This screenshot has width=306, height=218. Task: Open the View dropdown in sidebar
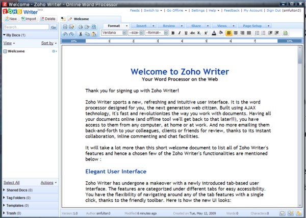coord(9,43)
